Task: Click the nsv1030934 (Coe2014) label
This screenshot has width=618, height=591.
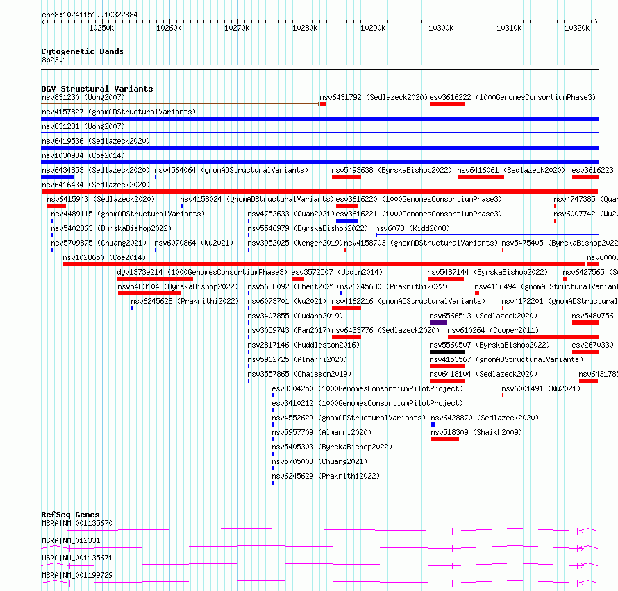Action: click(83, 155)
